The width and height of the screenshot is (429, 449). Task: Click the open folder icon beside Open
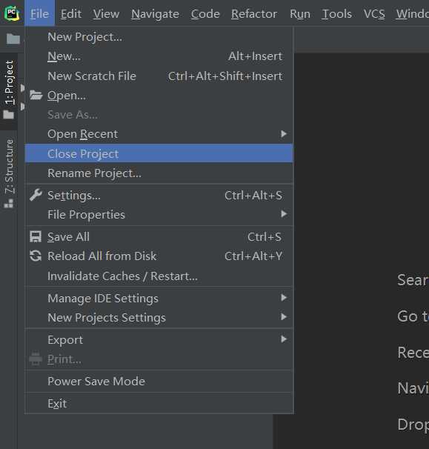[x=36, y=95]
